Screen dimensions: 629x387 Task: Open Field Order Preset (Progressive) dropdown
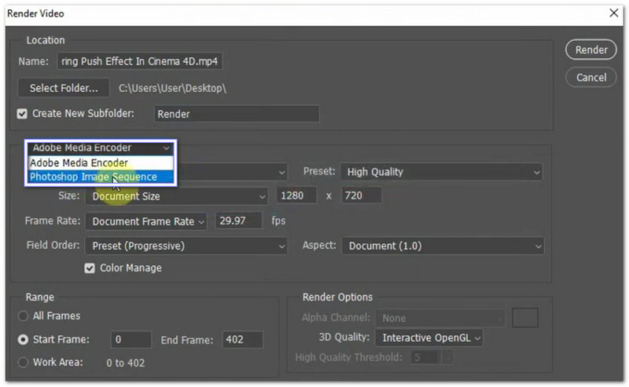coord(186,246)
